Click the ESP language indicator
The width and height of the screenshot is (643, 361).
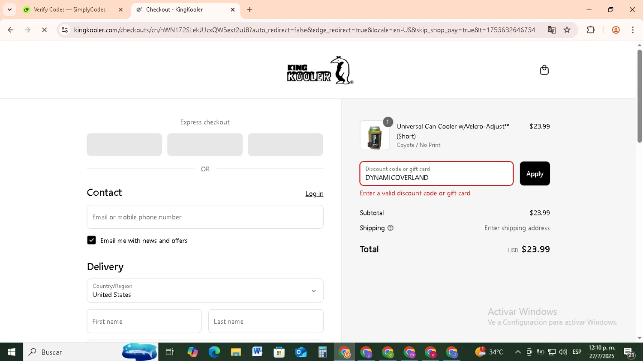(x=577, y=352)
